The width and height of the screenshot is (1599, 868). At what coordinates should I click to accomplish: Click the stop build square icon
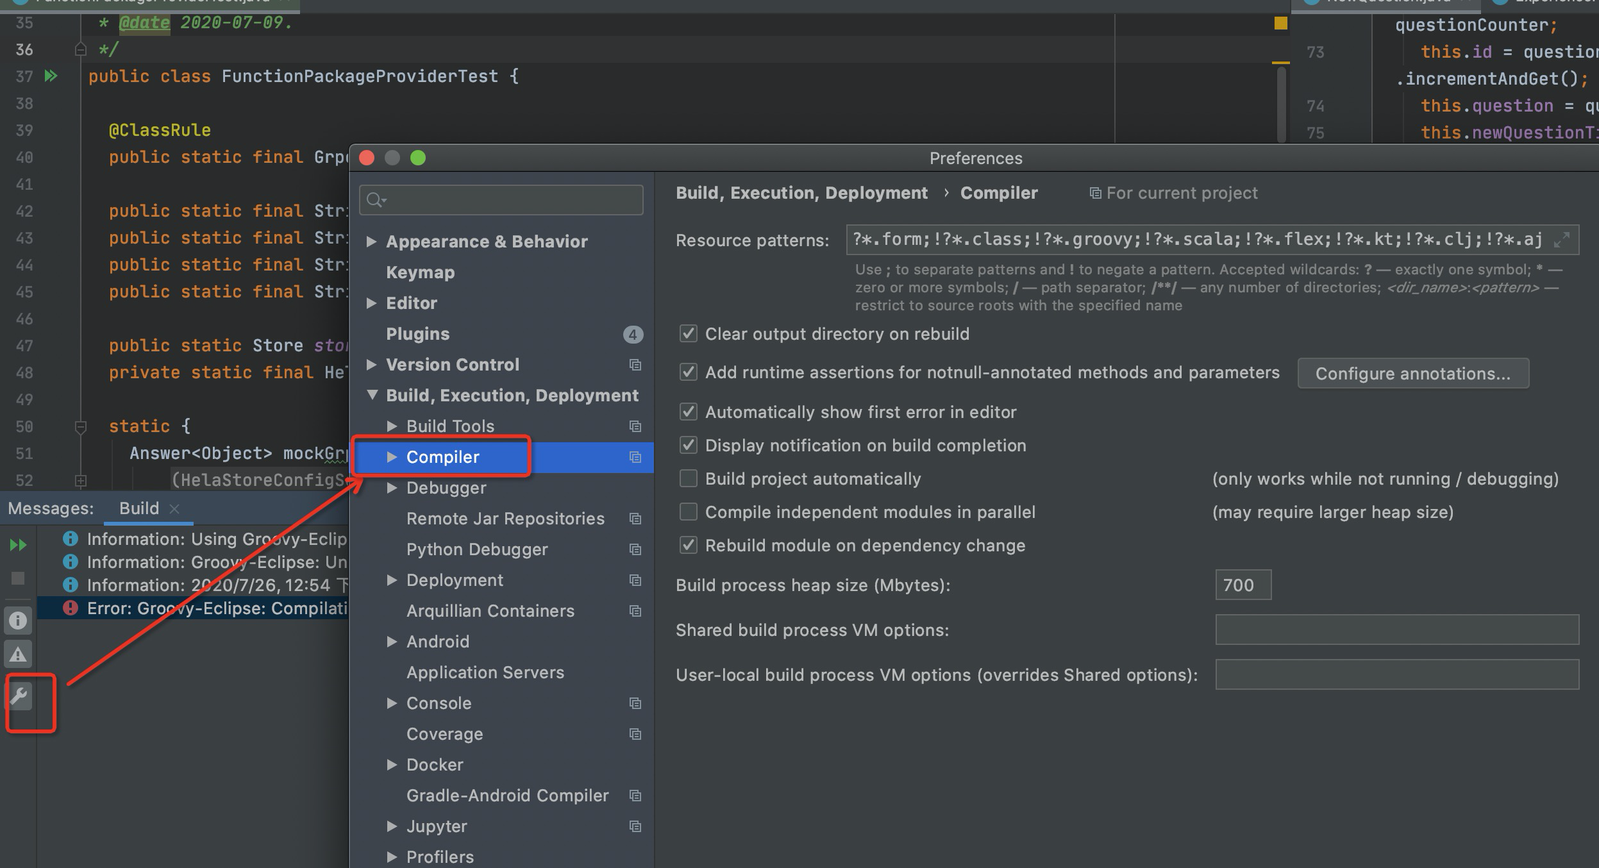18,579
